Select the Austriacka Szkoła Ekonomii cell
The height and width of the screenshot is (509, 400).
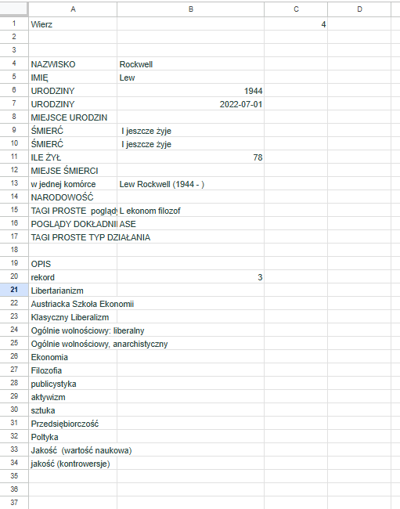point(73,304)
